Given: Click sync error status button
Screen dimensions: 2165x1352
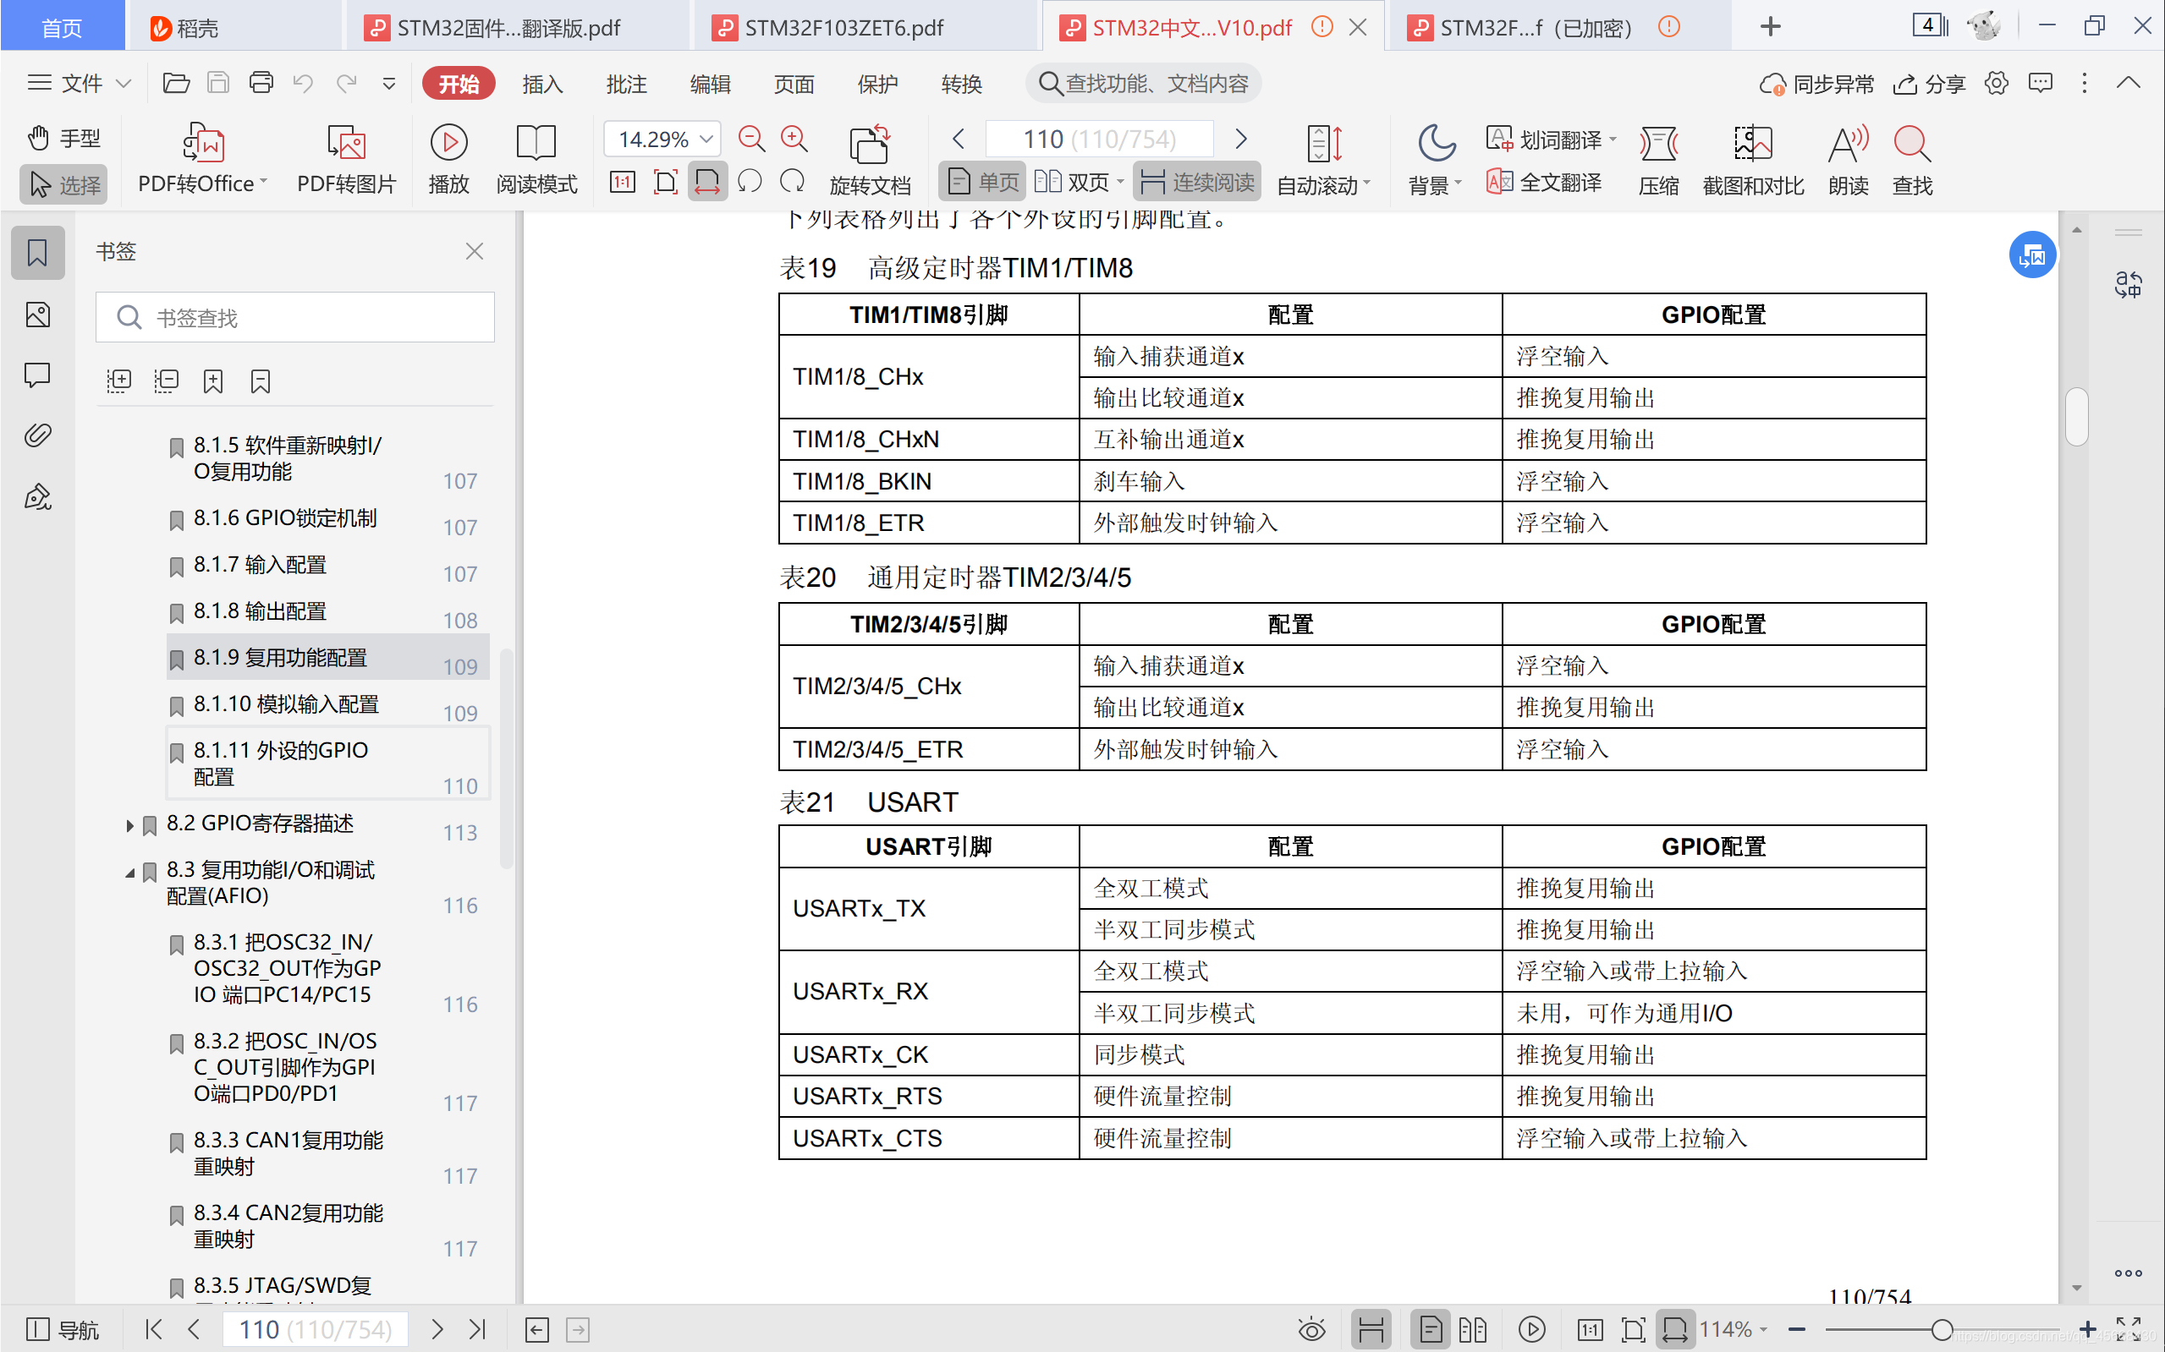Looking at the screenshot, I should pyautogui.click(x=1817, y=84).
